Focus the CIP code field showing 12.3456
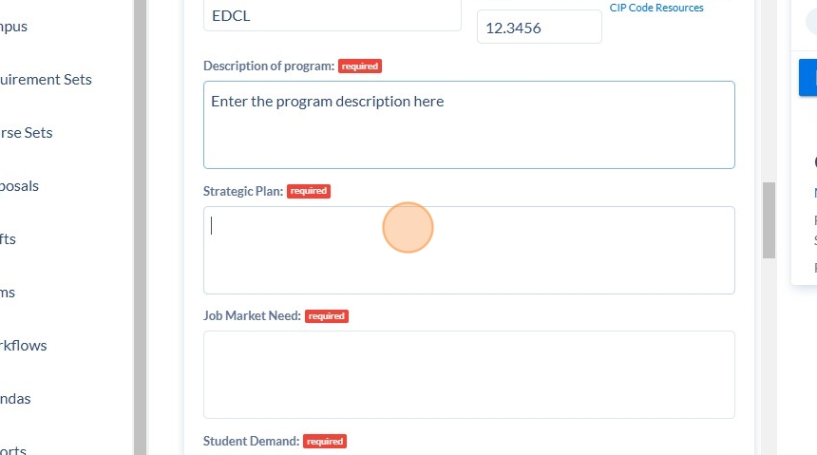The width and height of the screenshot is (817, 455). [540, 28]
